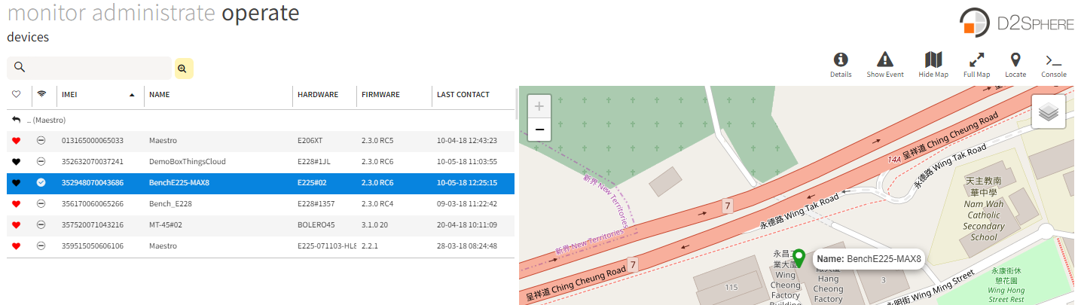This screenshot has height=305, width=1081.
Task: Open the Console terminal icon
Action: [1054, 65]
